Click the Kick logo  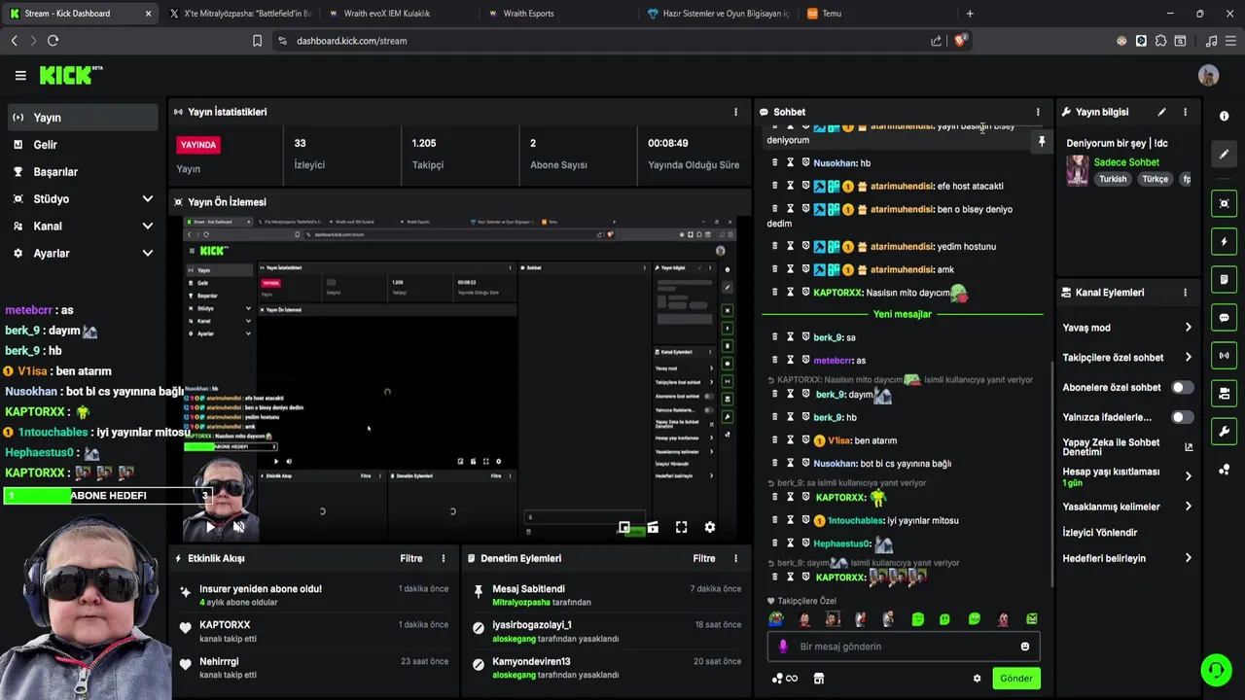coord(71,75)
